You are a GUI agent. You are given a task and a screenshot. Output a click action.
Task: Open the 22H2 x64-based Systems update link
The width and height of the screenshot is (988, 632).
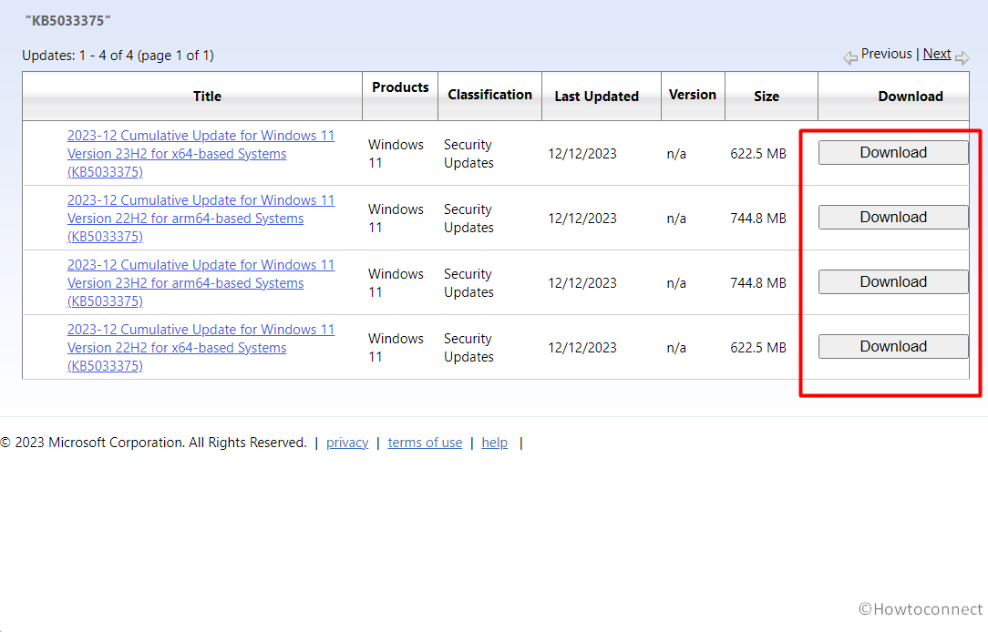click(x=201, y=348)
